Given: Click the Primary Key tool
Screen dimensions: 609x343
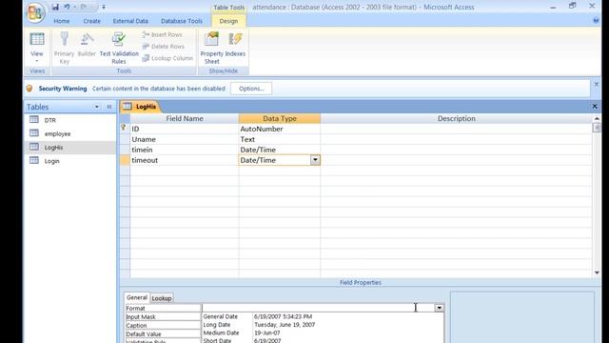Looking at the screenshot, I should [64, 48].
